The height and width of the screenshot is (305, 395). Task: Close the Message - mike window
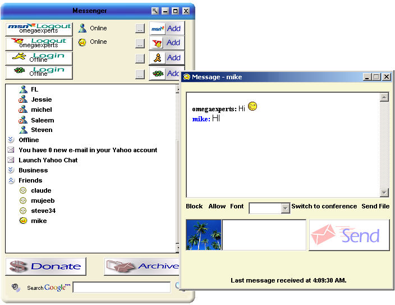(387, 77)
